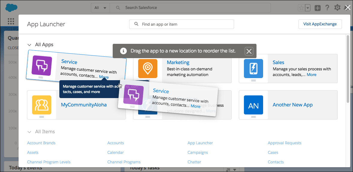Image resolution: width=353 pixels, height=172 pixels.
Task: Click the yellow MyCommunityAloha people icon
Action: (42, 105)
